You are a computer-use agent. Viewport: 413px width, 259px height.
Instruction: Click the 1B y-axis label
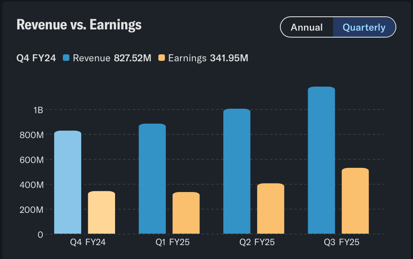click(x=38, y=110)
